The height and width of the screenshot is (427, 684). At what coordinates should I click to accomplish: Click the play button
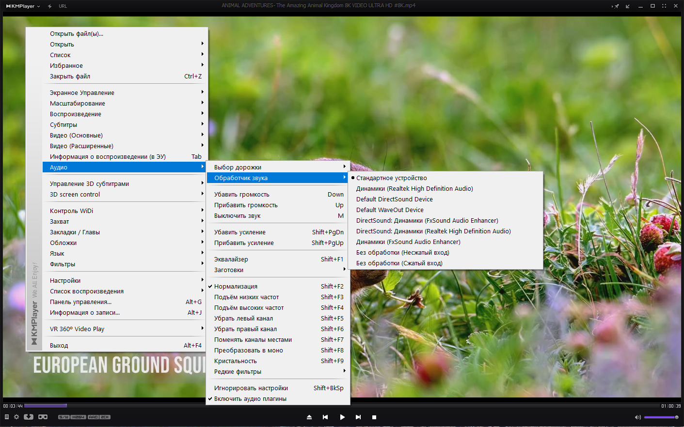pyautogui.click(x=342, y=417)
